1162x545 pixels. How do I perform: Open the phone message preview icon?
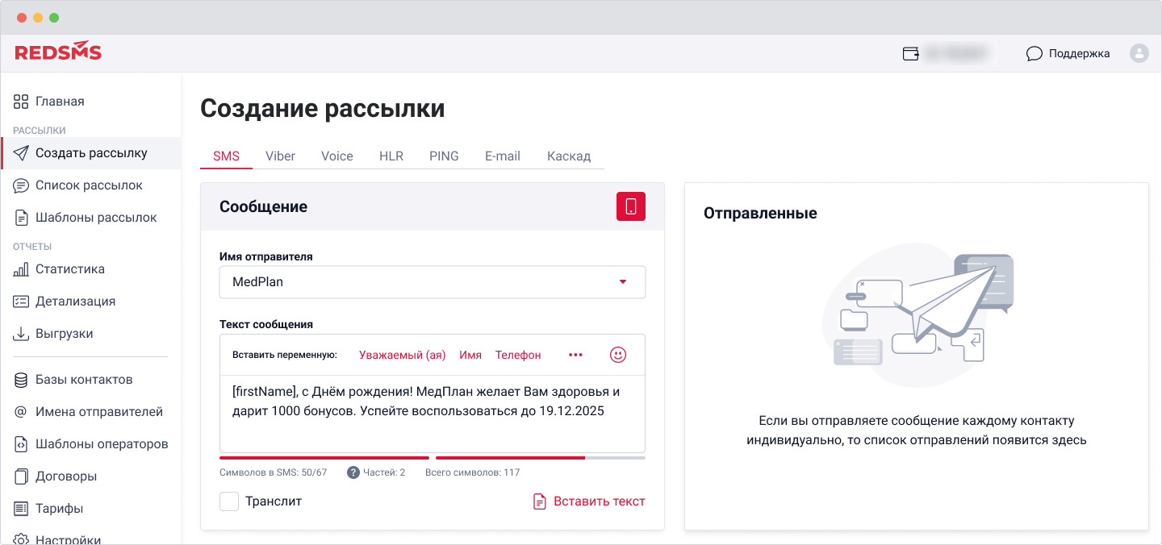[x=630, y=206]
